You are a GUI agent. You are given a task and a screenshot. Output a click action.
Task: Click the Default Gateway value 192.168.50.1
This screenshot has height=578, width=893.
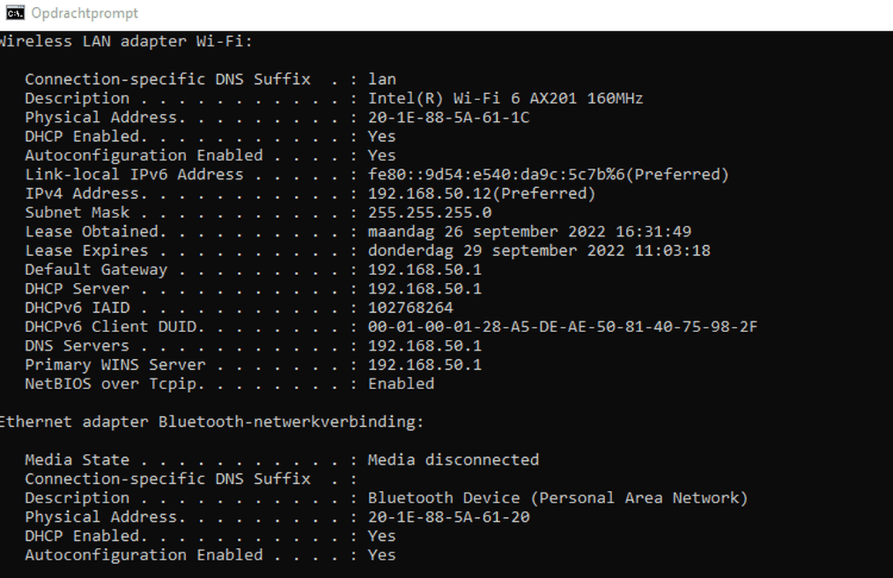point(425,270)
